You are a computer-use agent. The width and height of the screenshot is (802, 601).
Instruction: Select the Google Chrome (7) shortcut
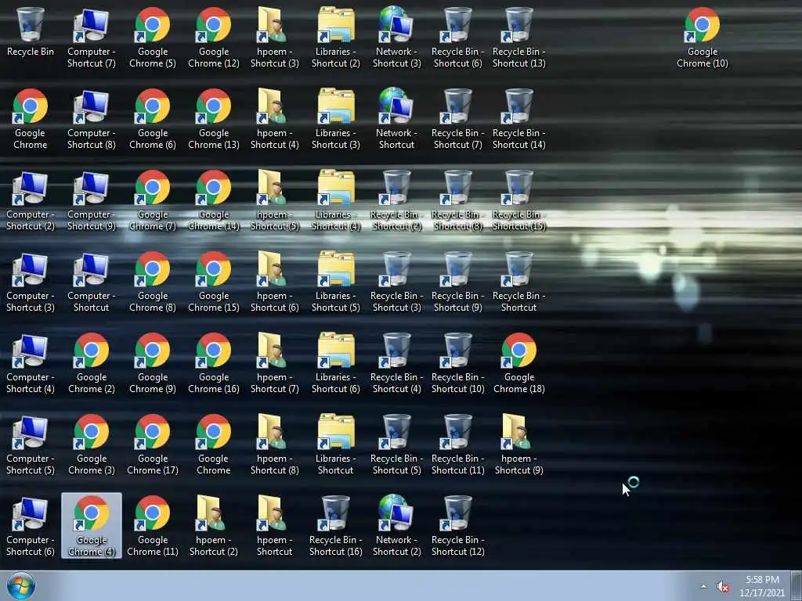pos(153,200)
